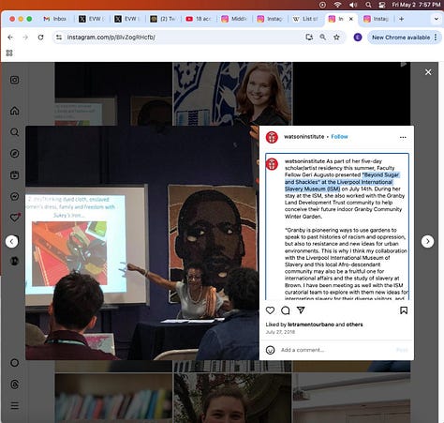Like the post with heart icon
Screen dimensions: 444x423
[x=270, y=310]
